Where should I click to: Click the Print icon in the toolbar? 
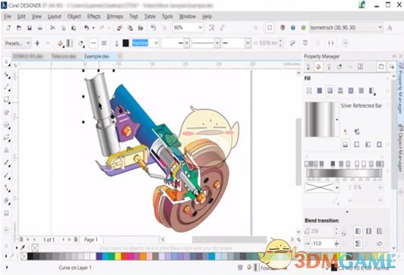[x=40, y=28]
